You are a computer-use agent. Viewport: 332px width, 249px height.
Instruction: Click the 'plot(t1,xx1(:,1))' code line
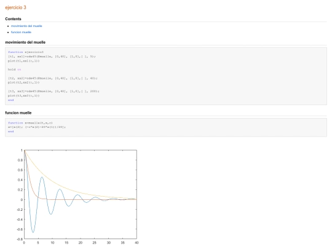click(x=24, y=61)
